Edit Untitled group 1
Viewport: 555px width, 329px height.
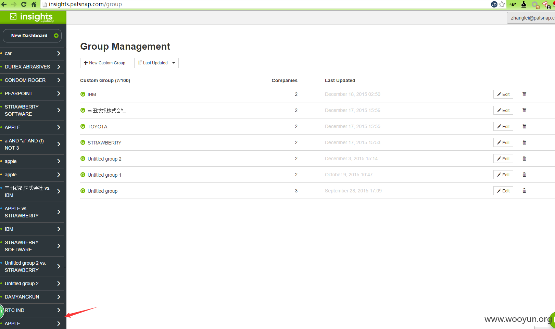pos(503,175)
